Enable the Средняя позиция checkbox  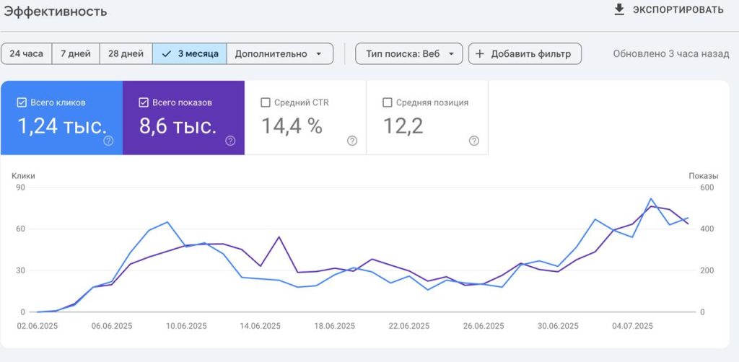[x=388, y=102]
